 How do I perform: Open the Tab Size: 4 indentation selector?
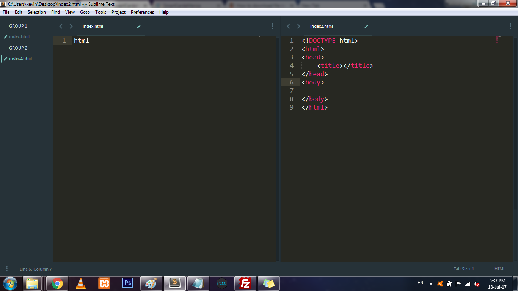(x=464, y=269)
